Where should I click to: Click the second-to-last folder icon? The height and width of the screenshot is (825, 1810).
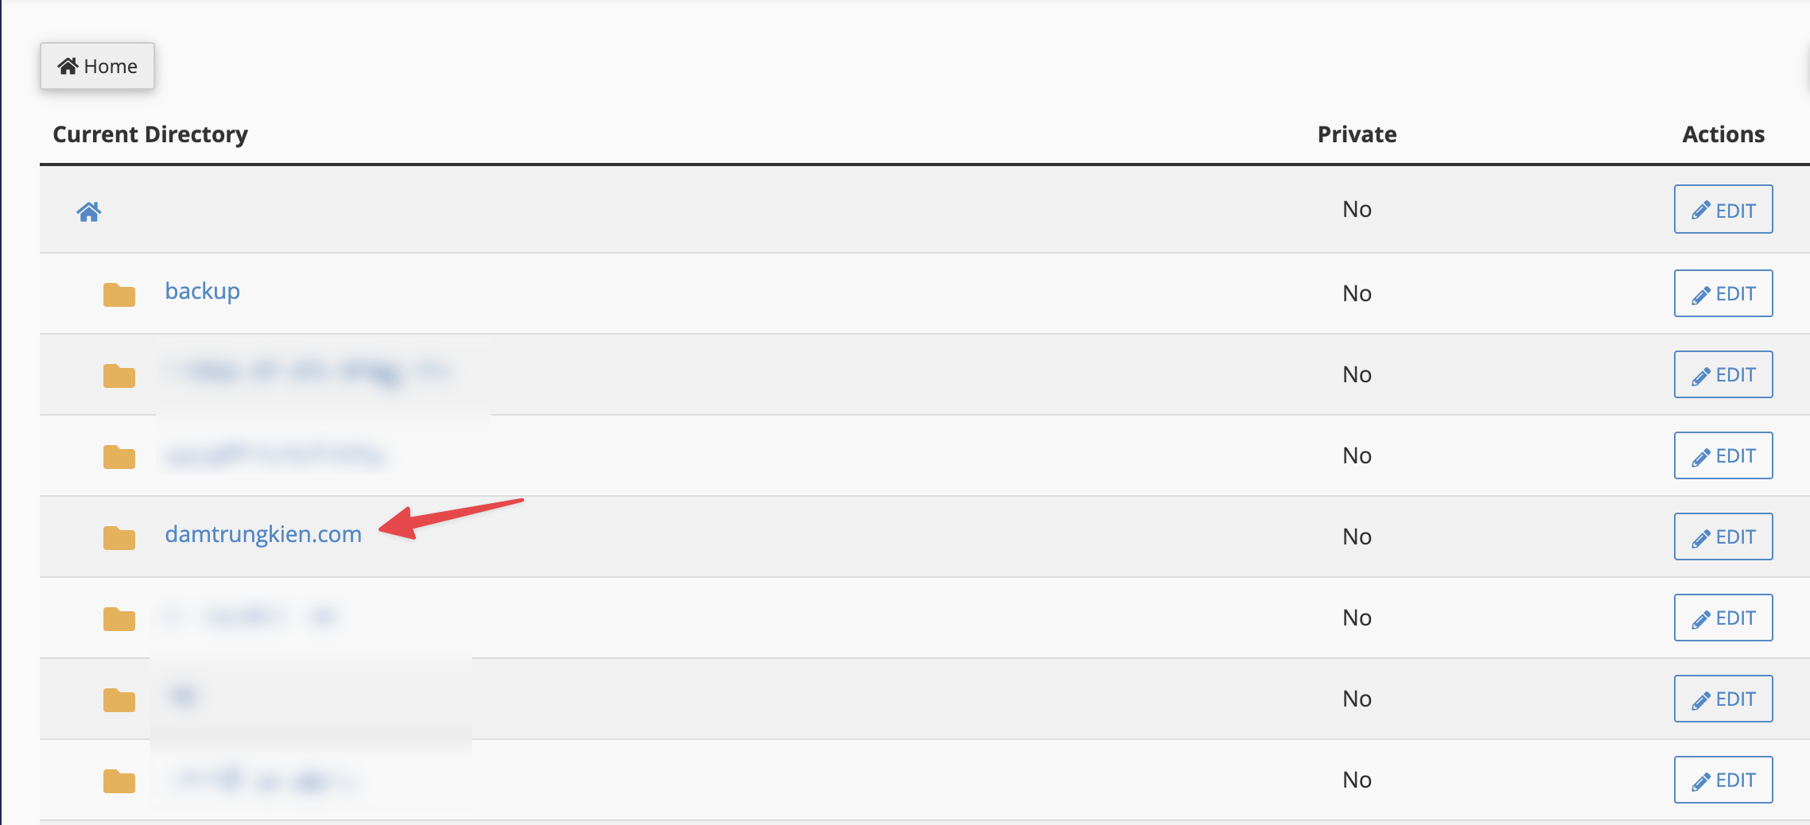(119, 699)
